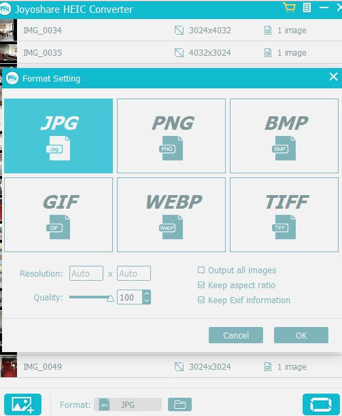Pick the GIF format tile

58,215
